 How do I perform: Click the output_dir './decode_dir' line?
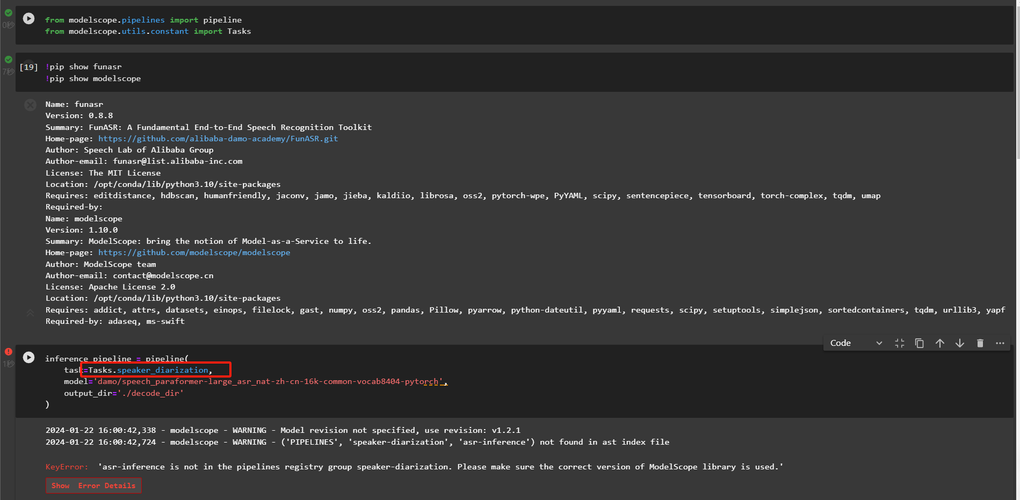(x=124, y=393)
